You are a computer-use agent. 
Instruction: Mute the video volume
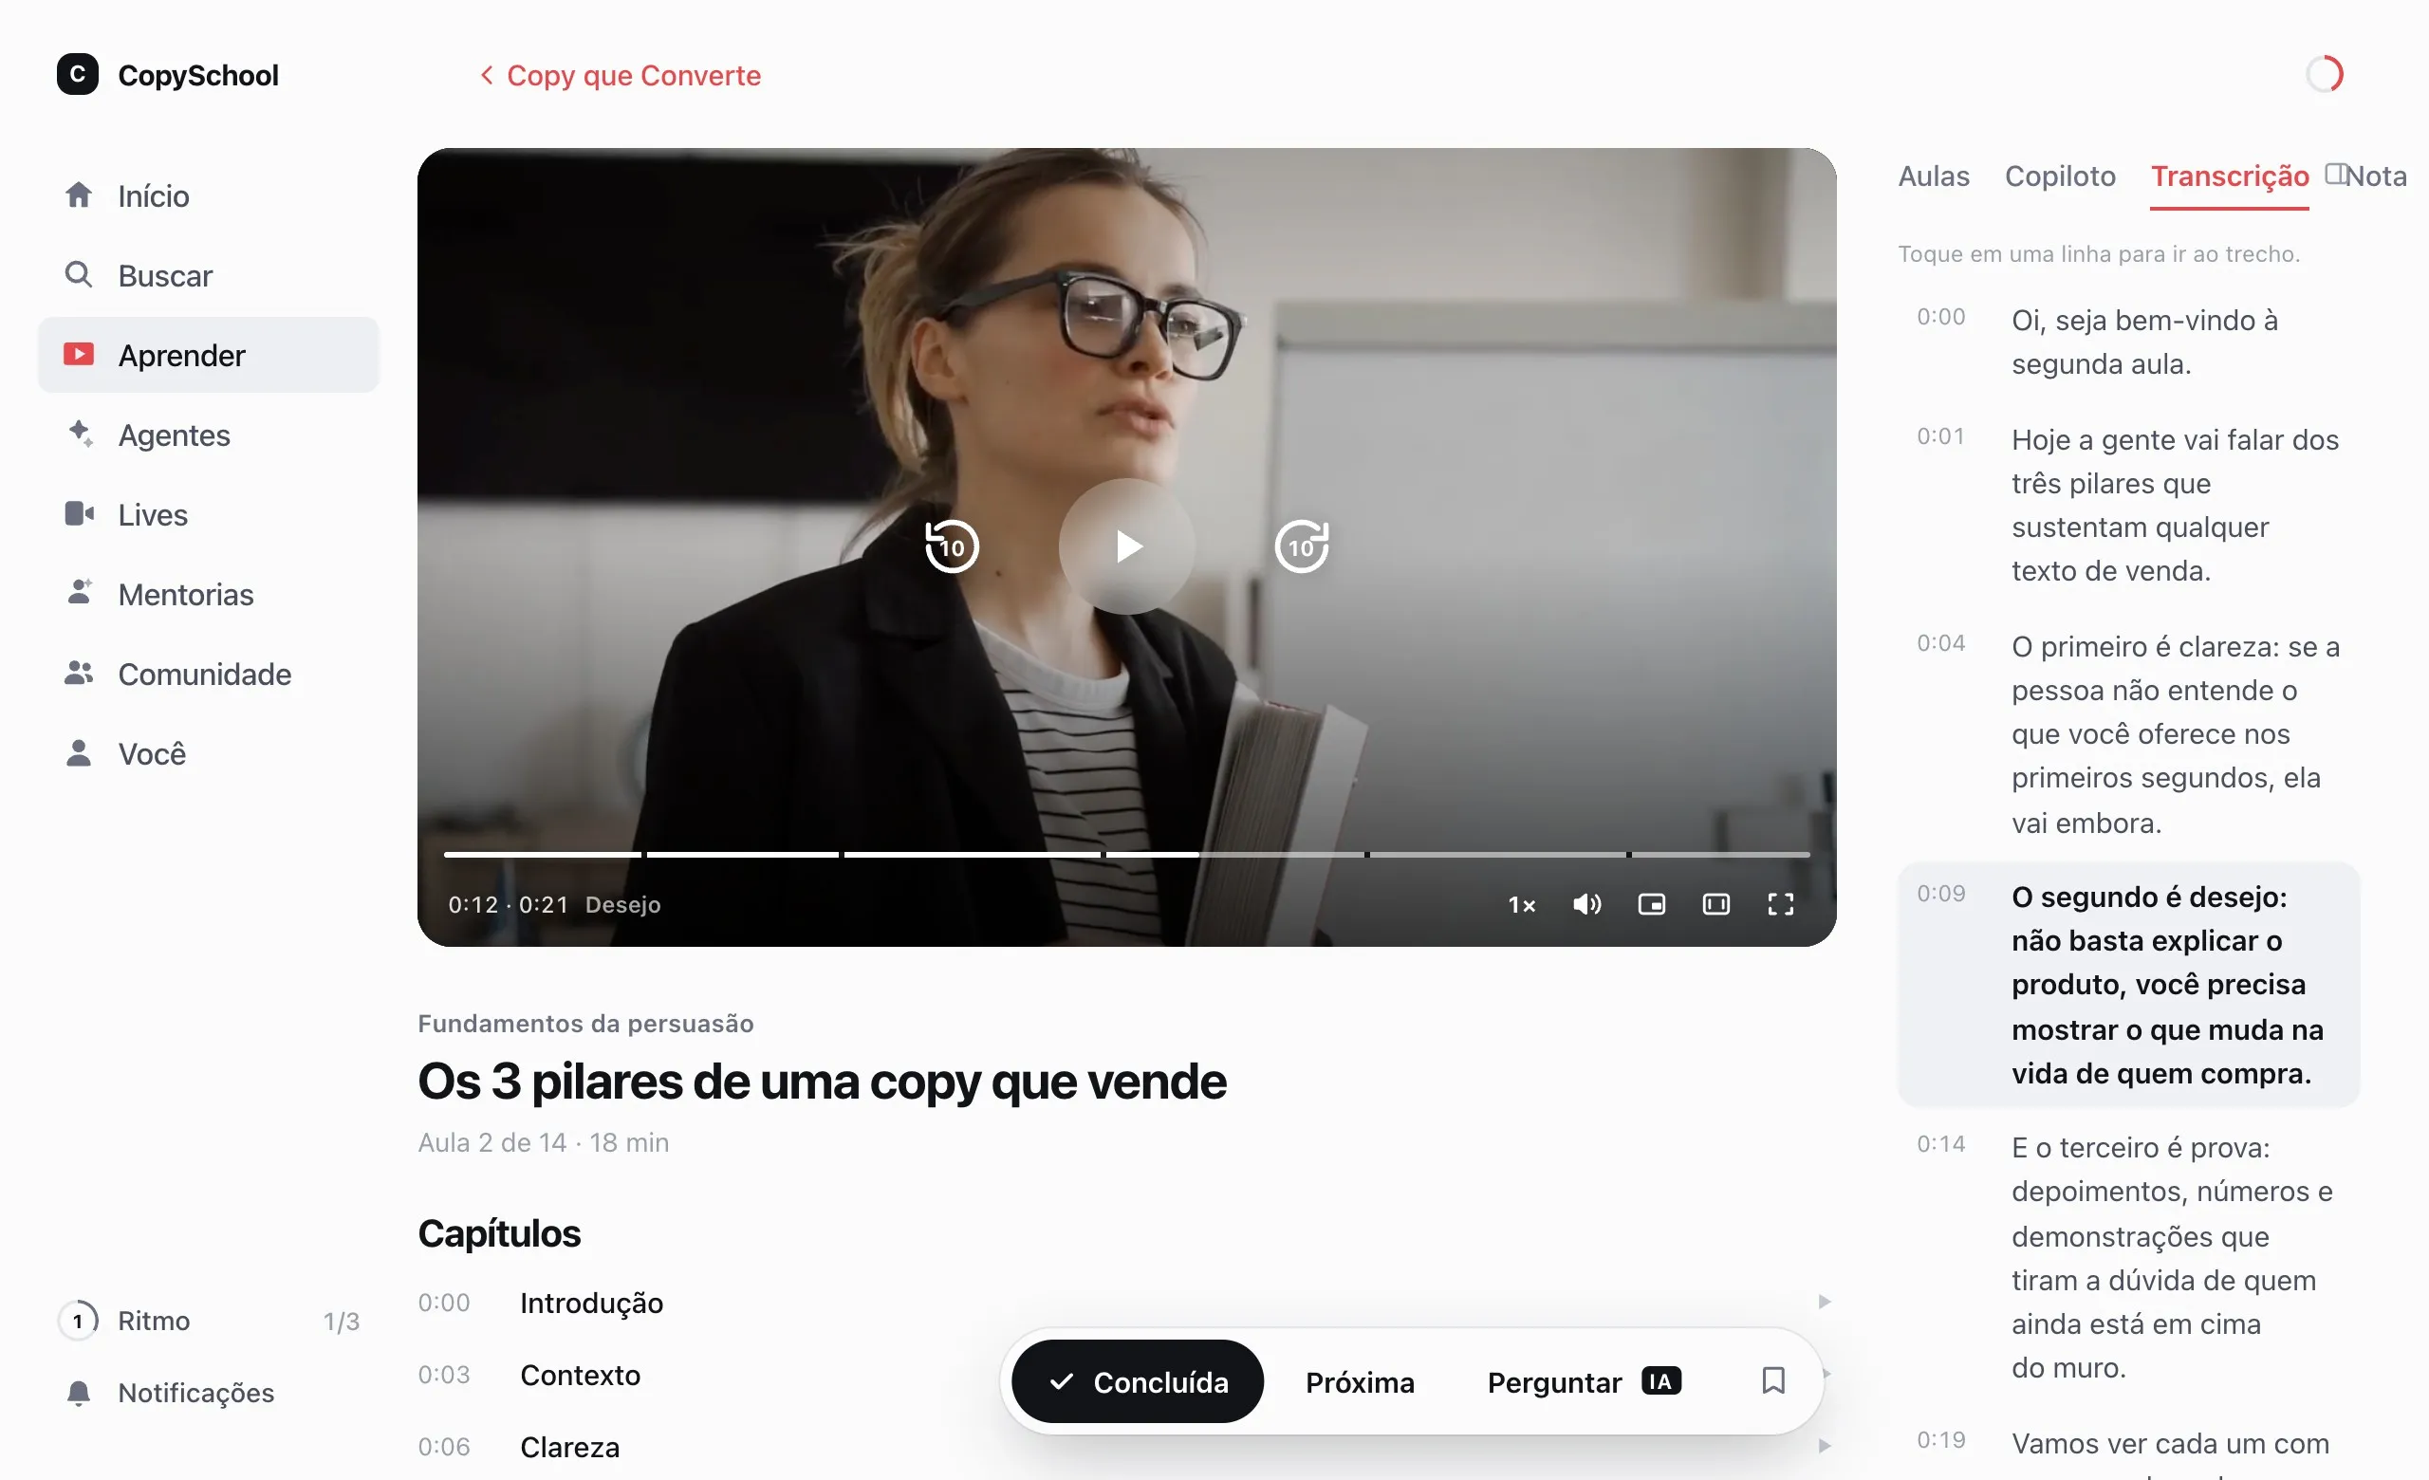(x=1586, y=904)
